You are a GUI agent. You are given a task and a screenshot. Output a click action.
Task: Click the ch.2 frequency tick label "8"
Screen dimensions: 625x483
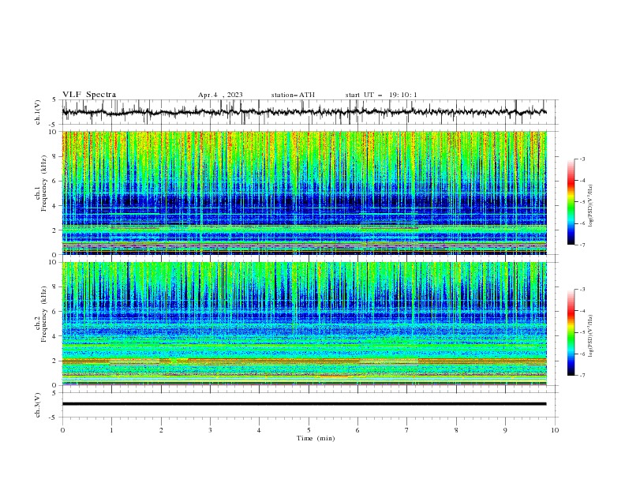pos(56,287)
